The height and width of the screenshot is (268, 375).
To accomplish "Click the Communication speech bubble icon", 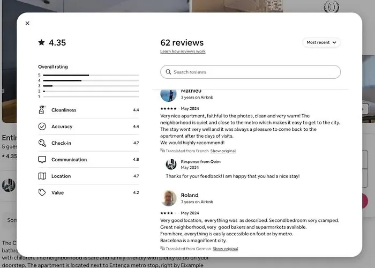I will click(x=42, y=159).
